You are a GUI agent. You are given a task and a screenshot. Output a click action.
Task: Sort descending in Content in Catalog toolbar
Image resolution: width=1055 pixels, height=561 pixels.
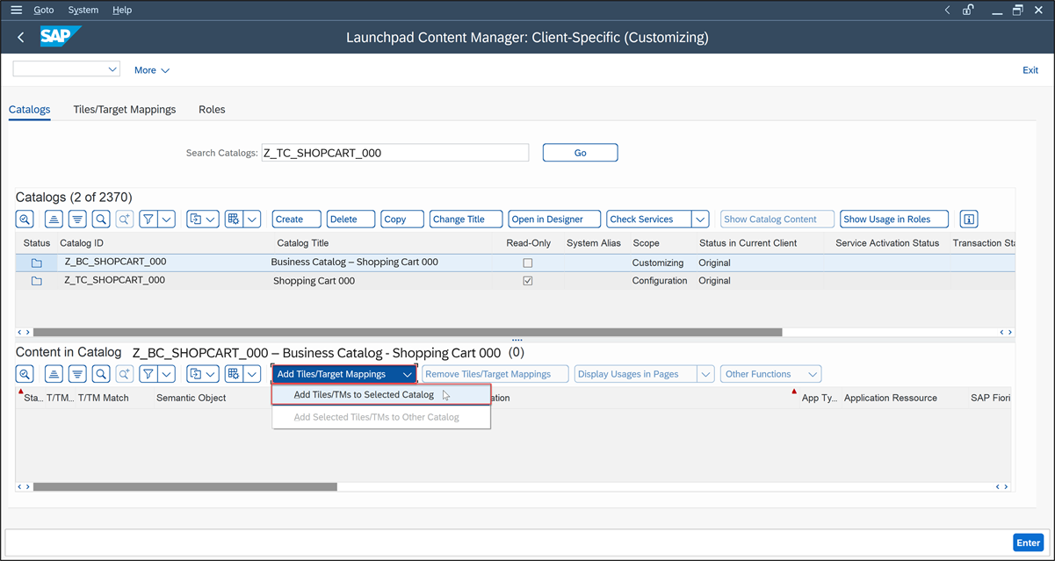coord(77,374)
